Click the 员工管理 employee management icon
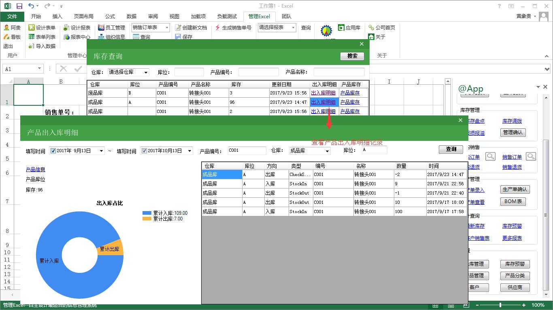Screen dimensions: 553x310 tap(101, 28)
